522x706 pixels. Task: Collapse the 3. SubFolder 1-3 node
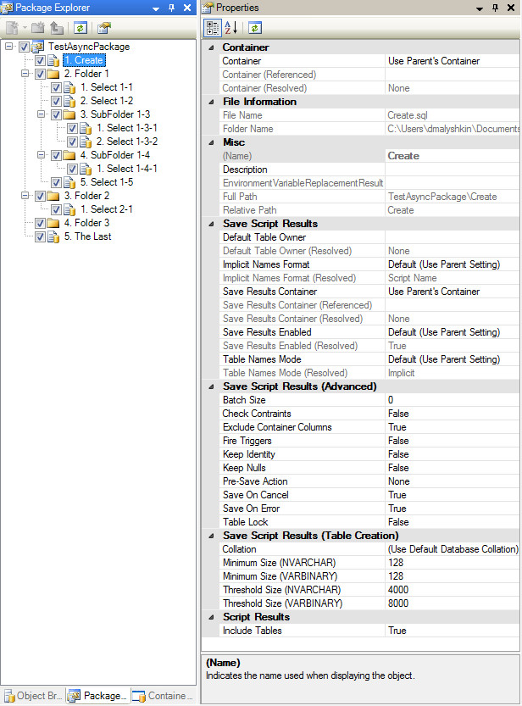coord(41,114)
